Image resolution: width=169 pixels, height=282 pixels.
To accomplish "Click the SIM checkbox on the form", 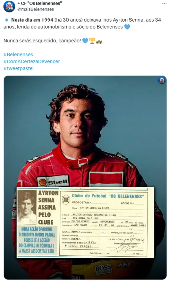I will [132, 240].
